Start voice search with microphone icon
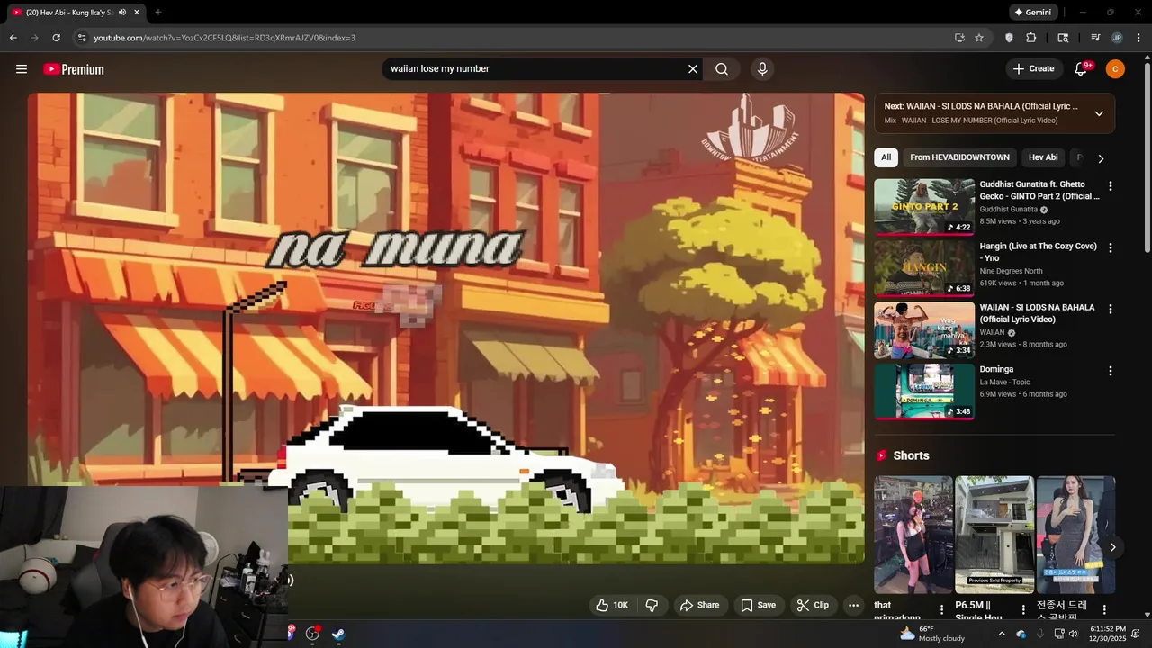 tap(762, 69)
